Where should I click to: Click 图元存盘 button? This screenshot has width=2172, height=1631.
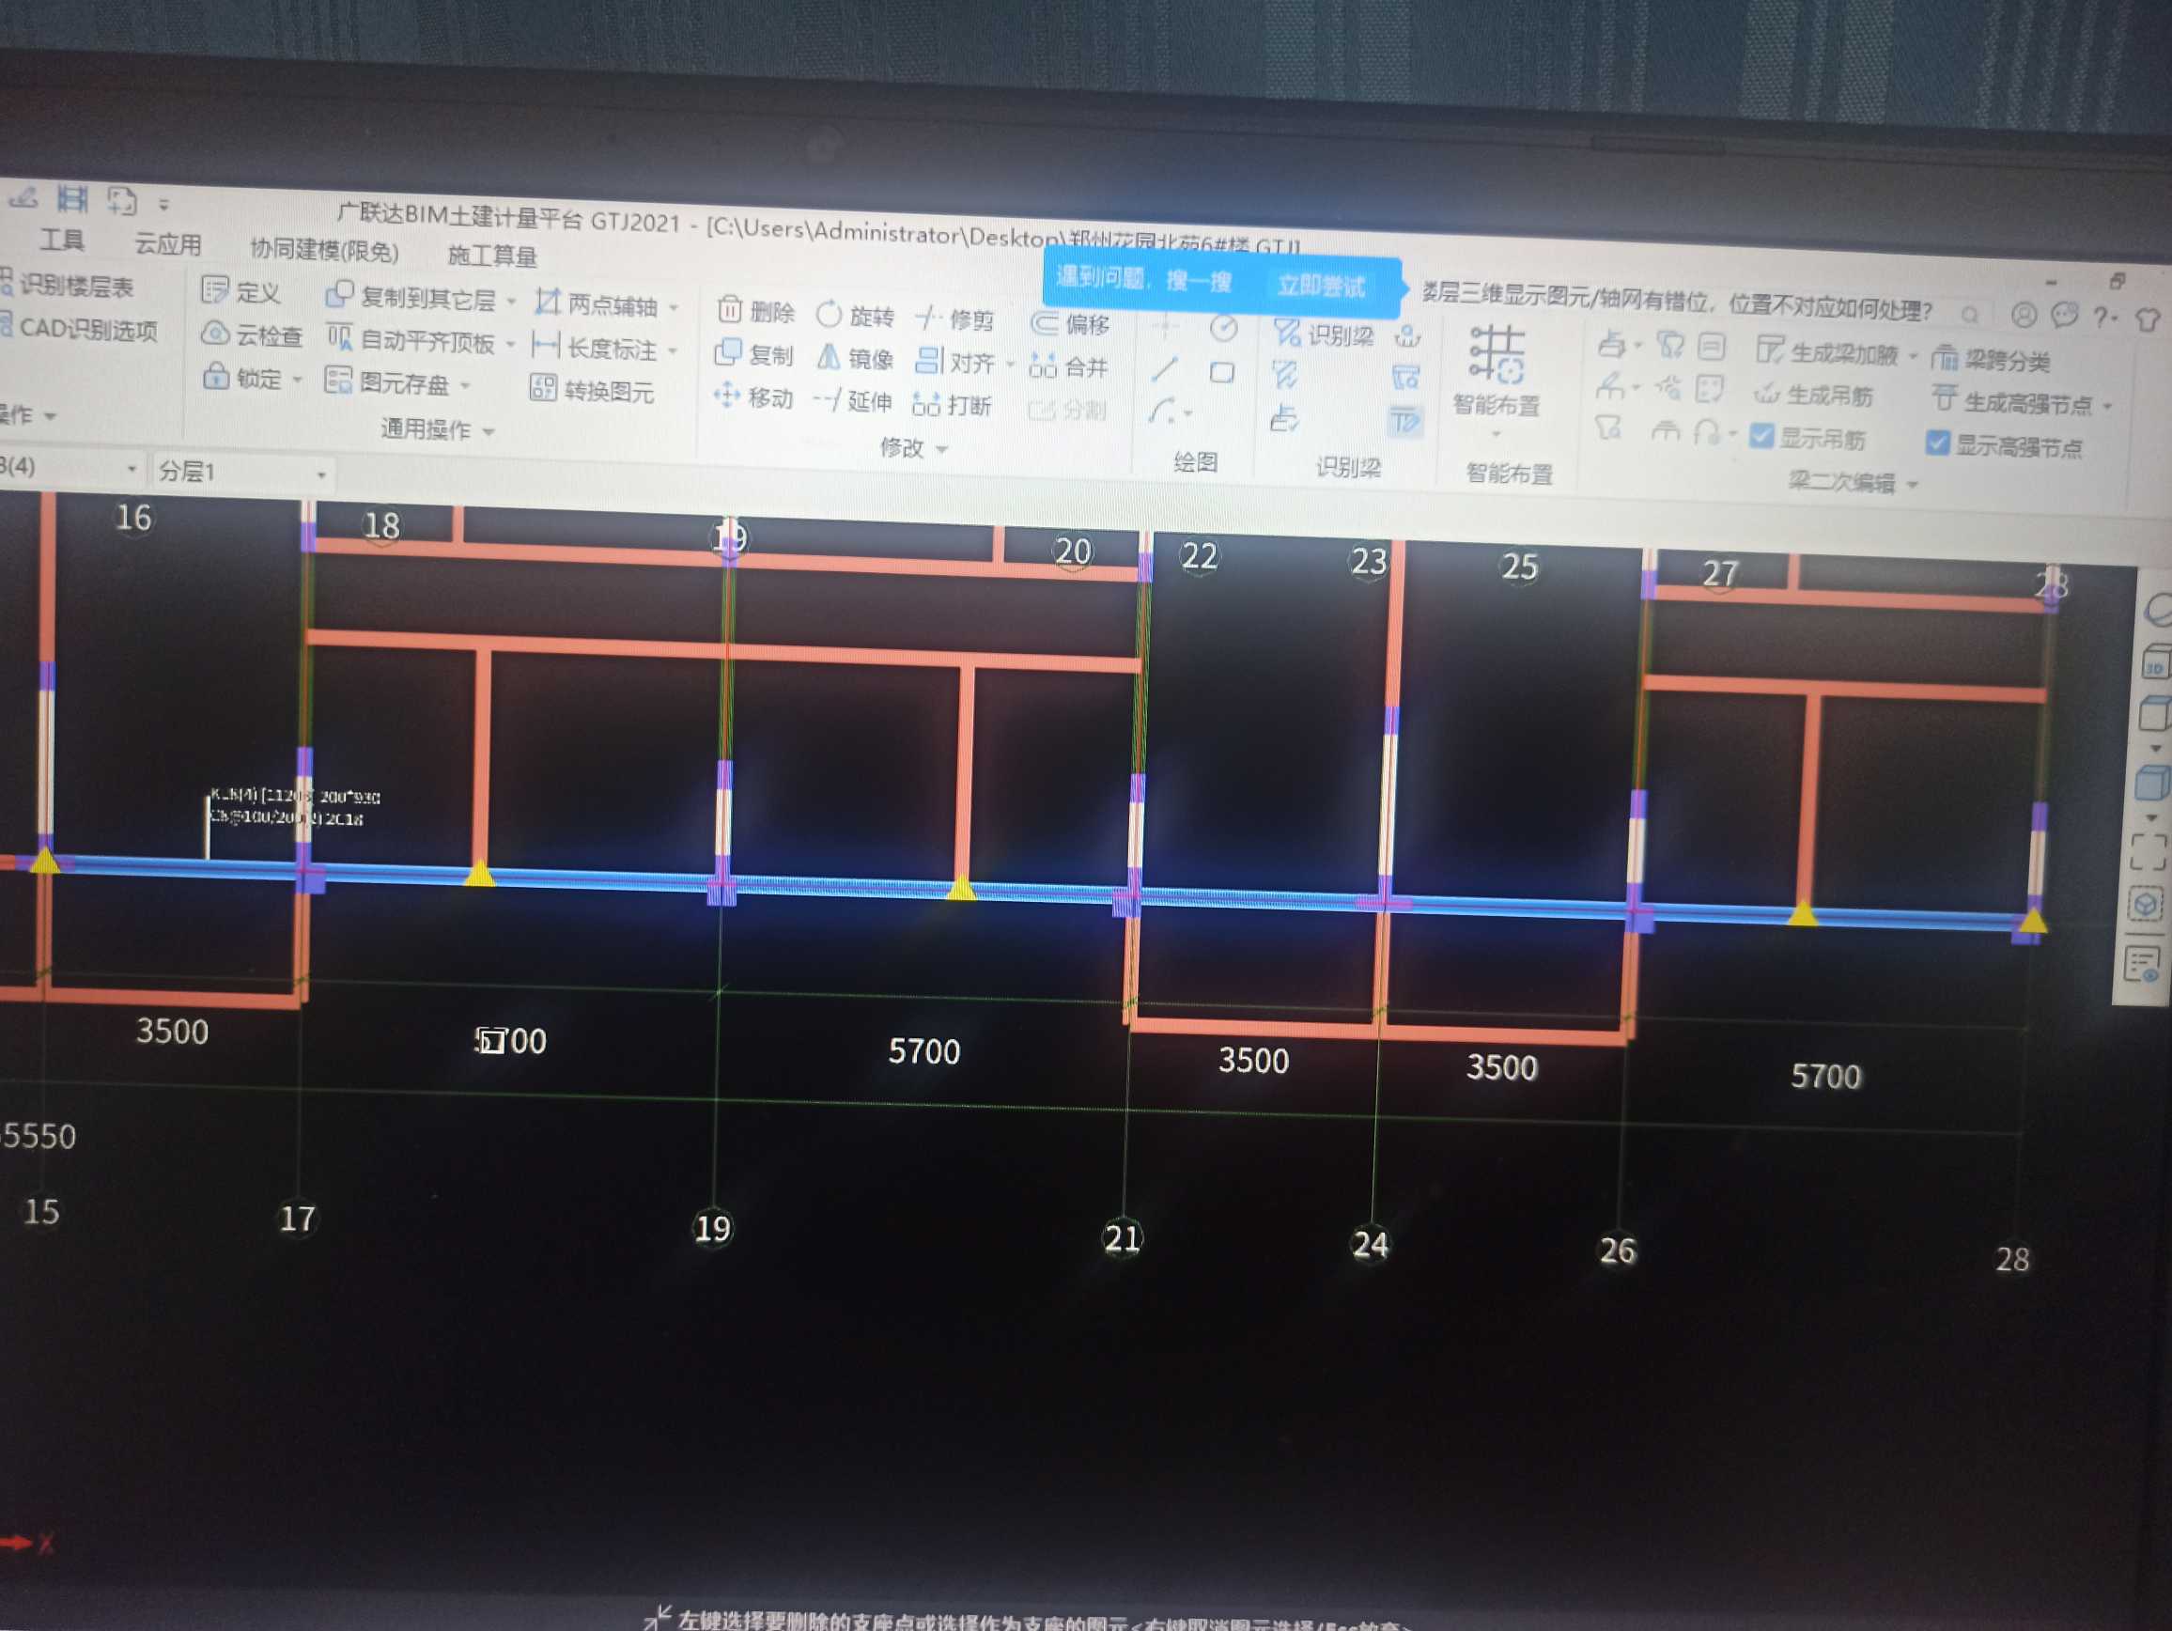tap(390, 382)
